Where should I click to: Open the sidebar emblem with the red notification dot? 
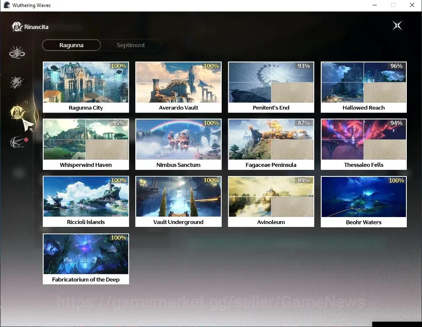18,142
